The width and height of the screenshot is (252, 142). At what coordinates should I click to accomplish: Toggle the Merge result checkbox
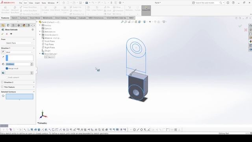(x=7, y=68)
